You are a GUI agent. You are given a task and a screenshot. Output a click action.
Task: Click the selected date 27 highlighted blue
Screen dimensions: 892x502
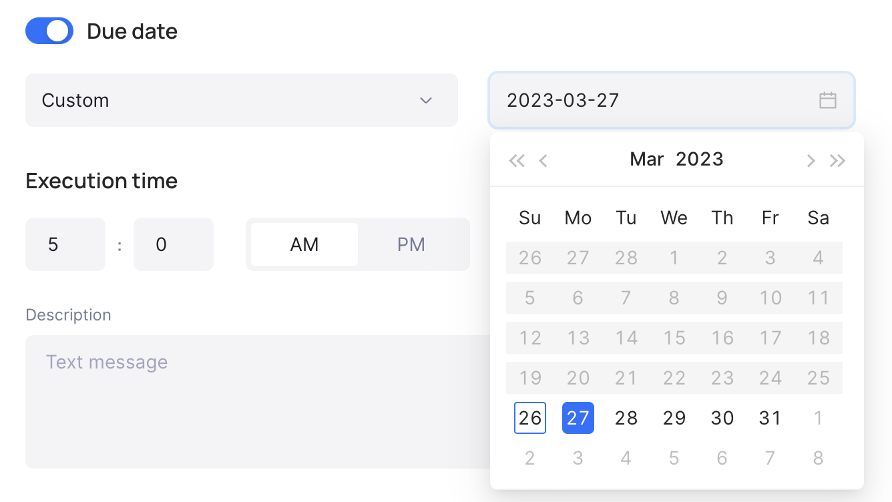pyautogui.click(x=578, y=418)
